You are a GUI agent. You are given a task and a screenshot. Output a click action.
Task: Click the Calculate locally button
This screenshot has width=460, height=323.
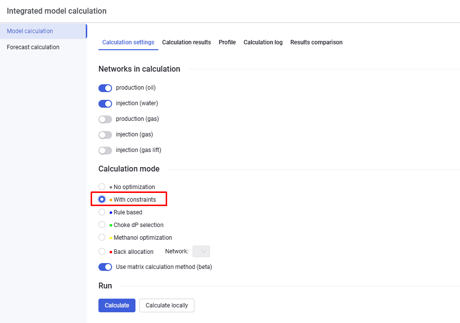(167, 305)
